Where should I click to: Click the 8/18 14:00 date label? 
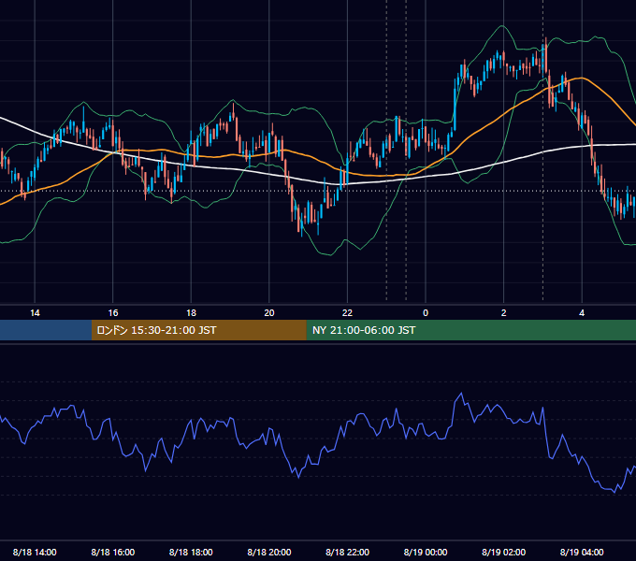pos(35,552)
